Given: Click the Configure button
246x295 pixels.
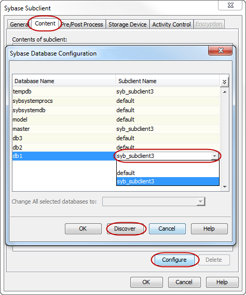Looking at the screenshot, I should [174, 260].
